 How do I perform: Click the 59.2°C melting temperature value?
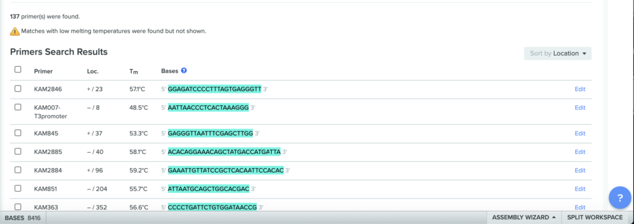(139, 171)
